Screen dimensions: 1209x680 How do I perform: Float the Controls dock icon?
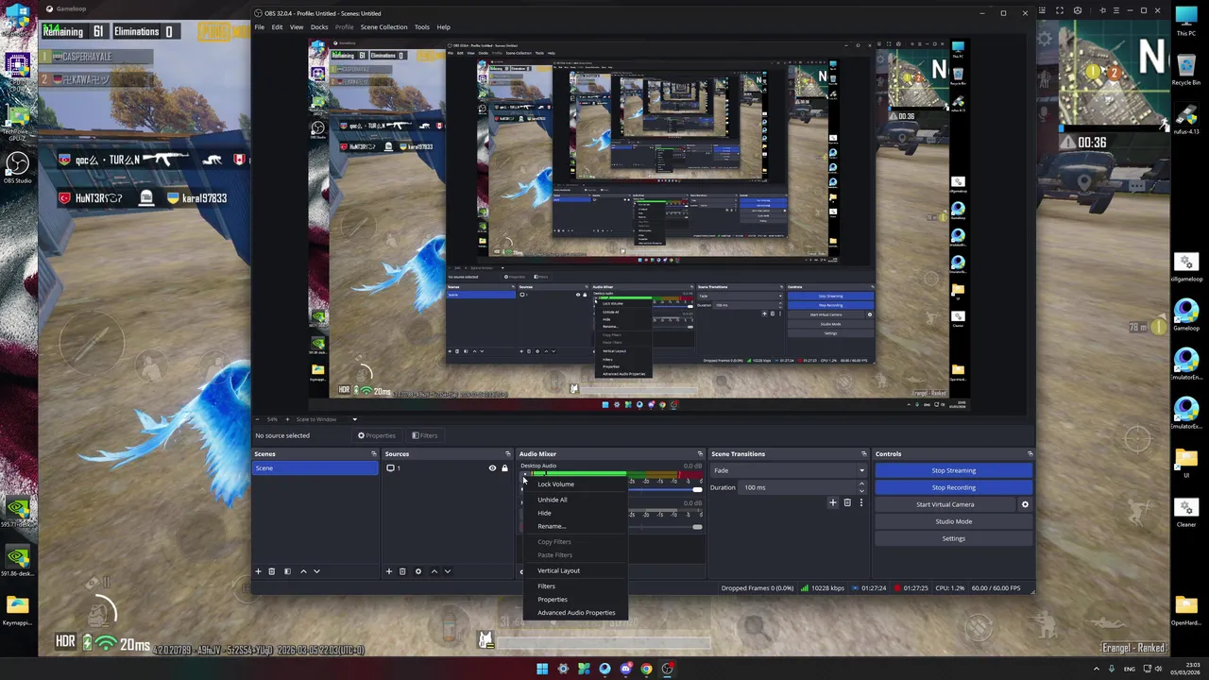pos(1030,454)
